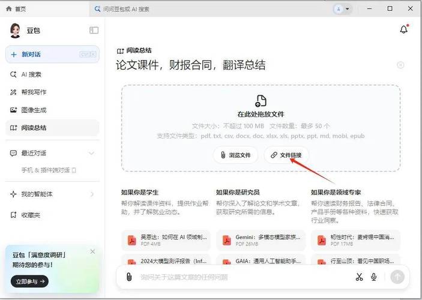422x300 pixels.
Task: Click the upload document icon in drop zone
Action: (x=261, y=101)
